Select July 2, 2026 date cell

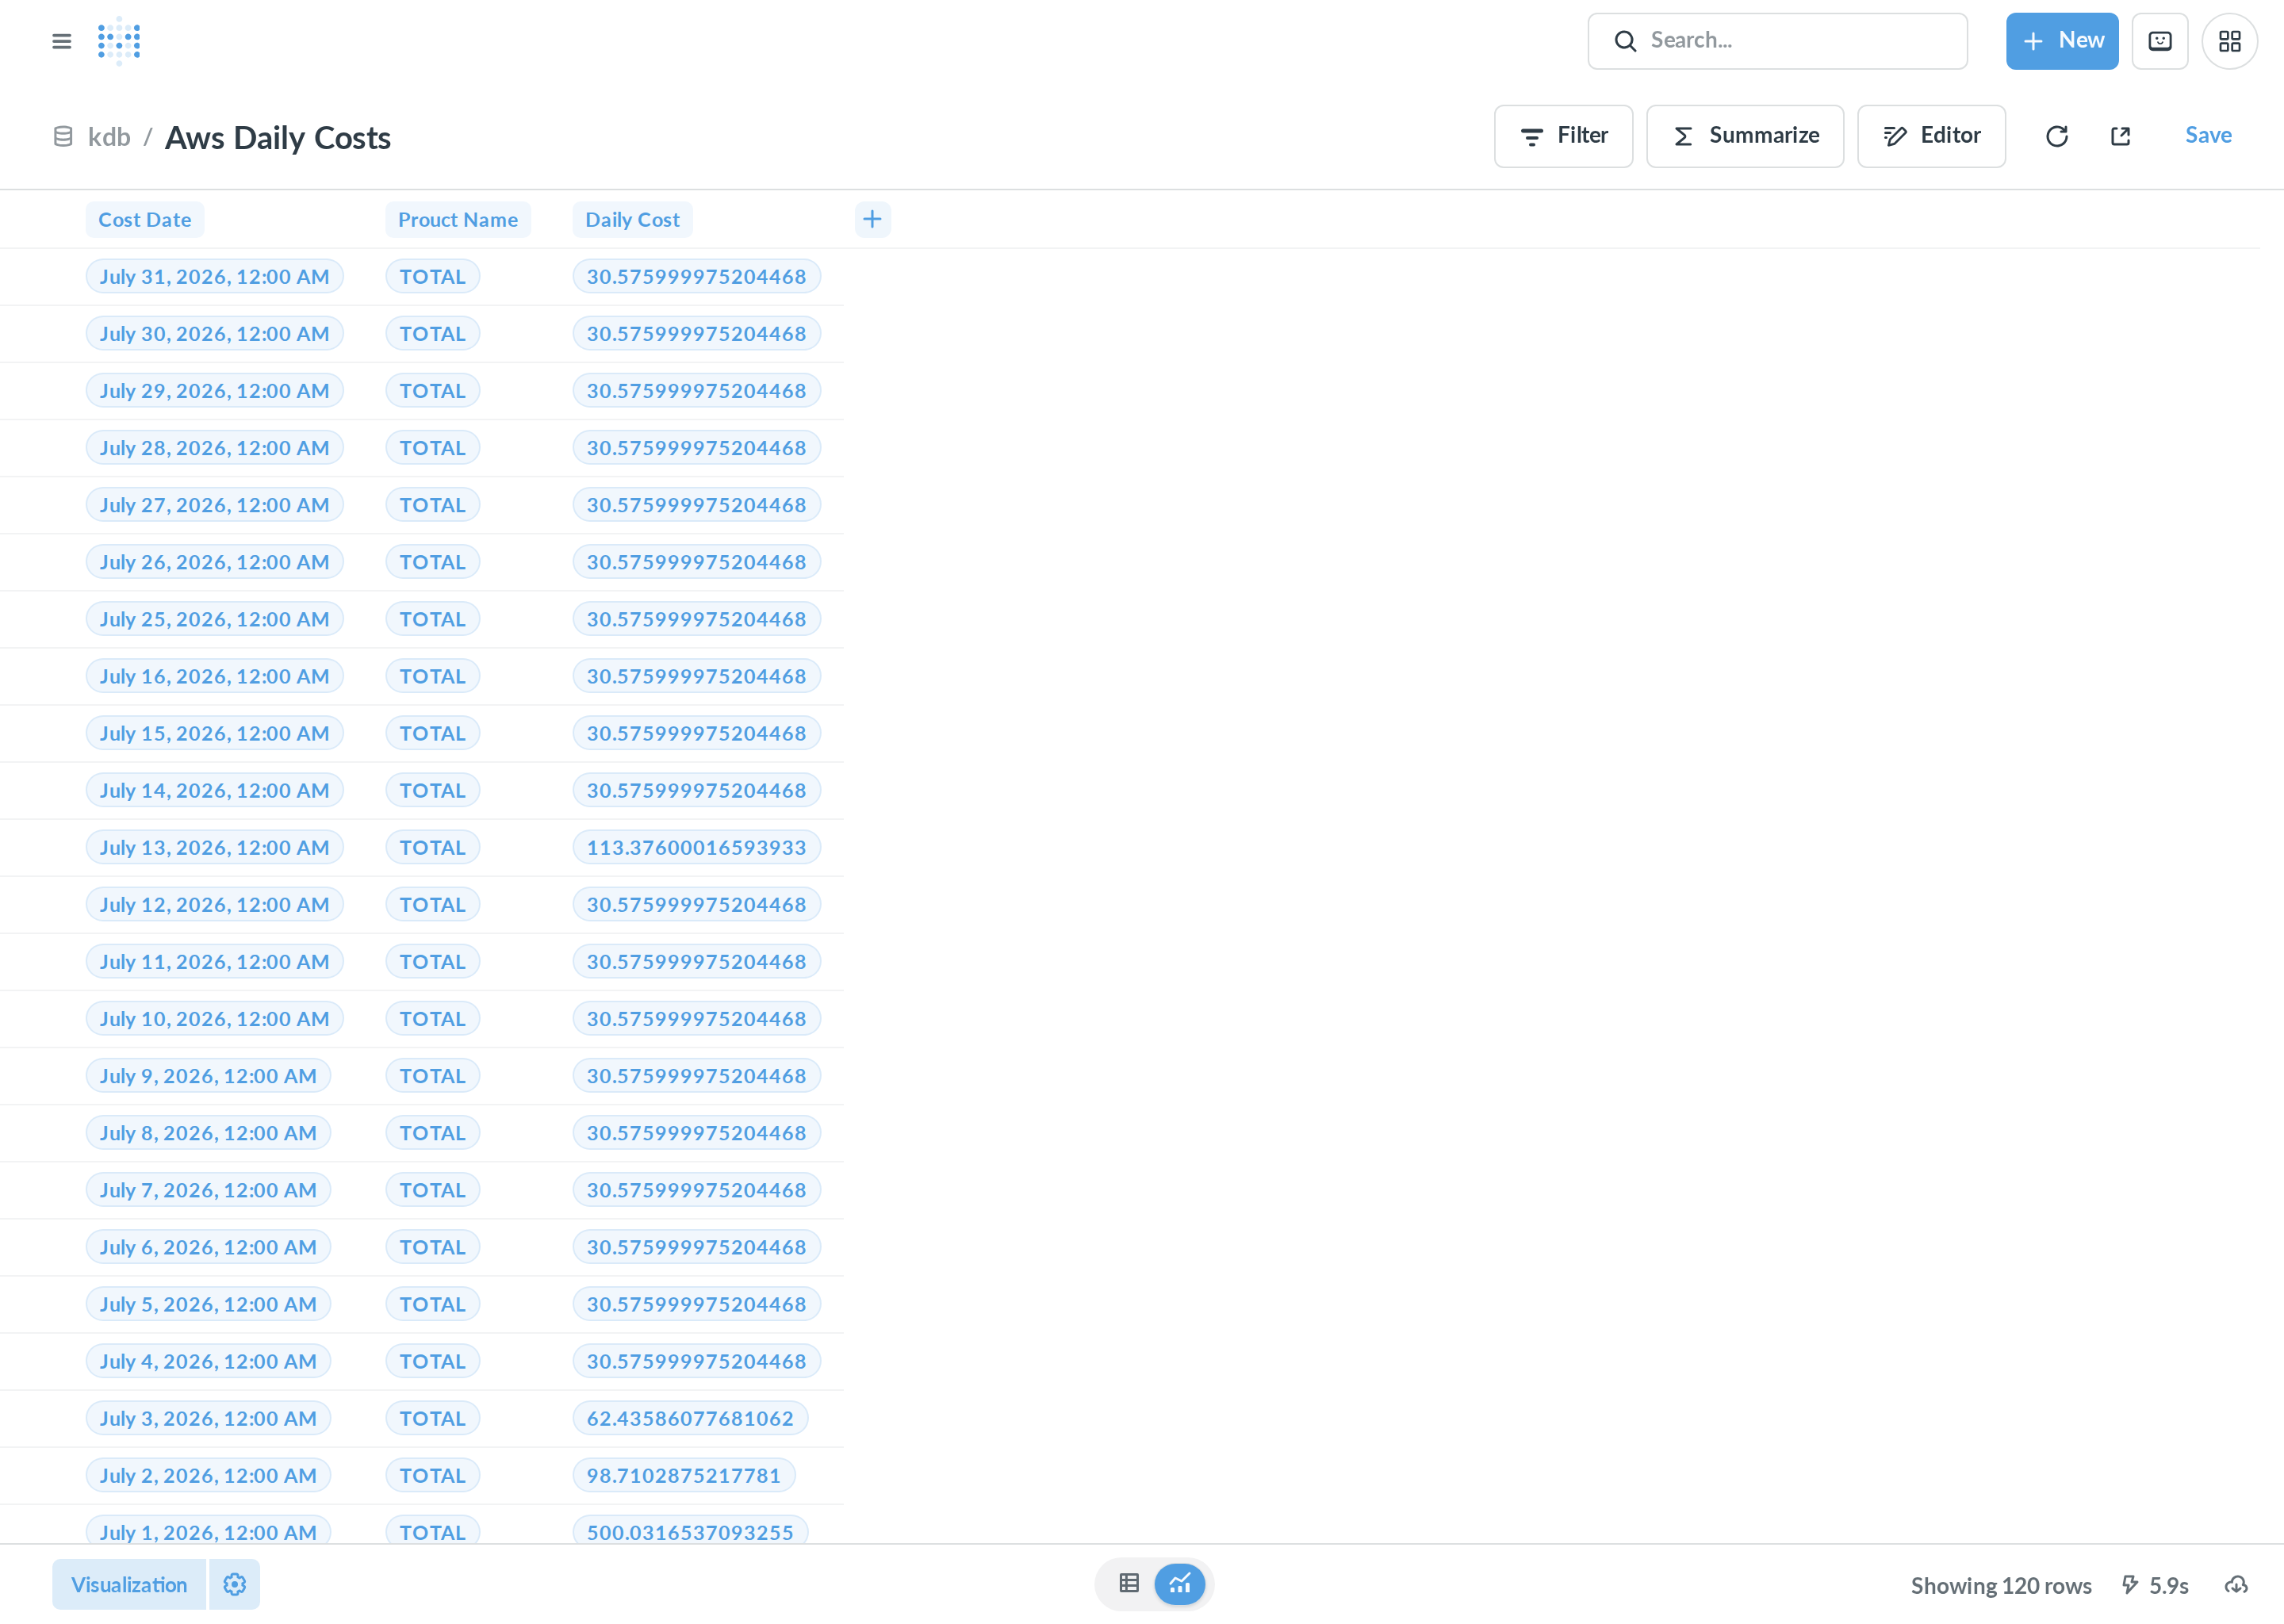(208, 1475)
